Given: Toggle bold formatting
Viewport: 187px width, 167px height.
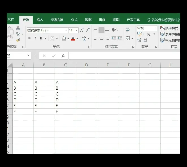Looking at the screenshot, I should (x=29, y=38).
